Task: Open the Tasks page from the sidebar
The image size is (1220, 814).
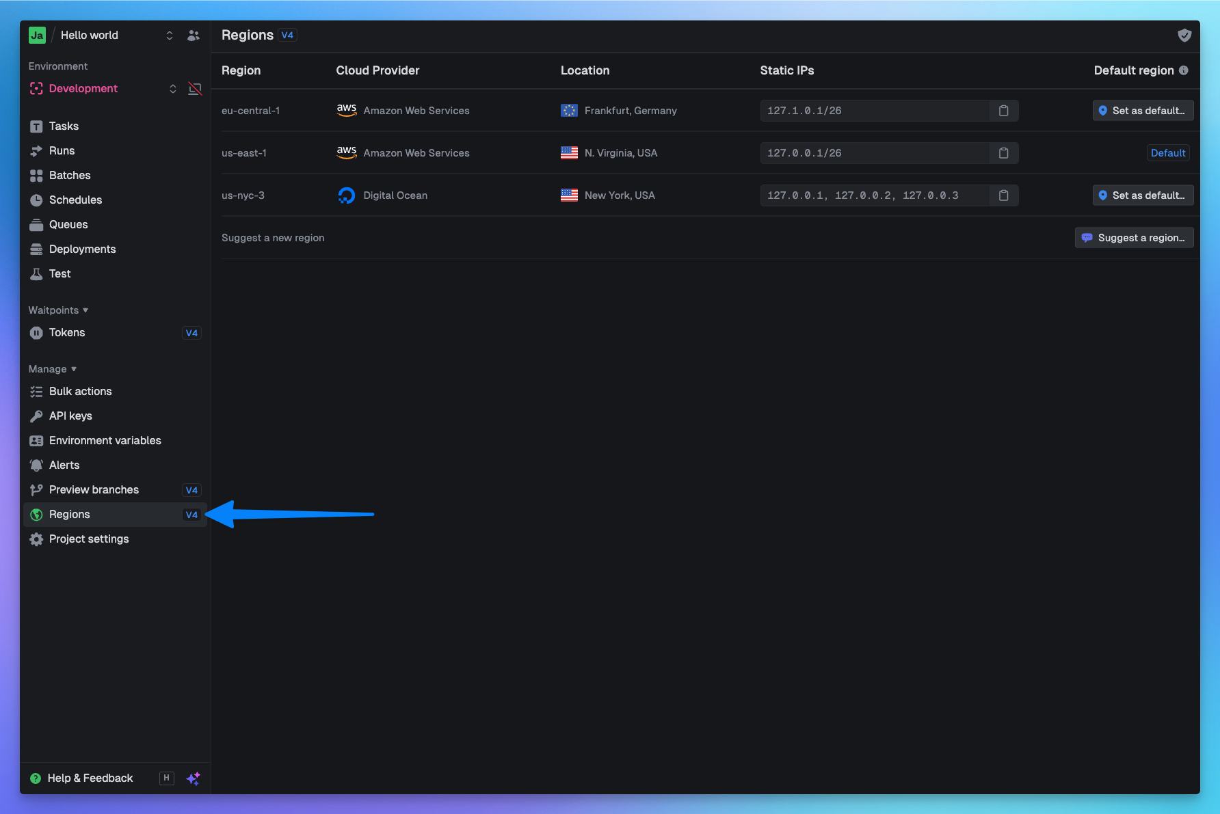Action: click(x=115, y=126)
